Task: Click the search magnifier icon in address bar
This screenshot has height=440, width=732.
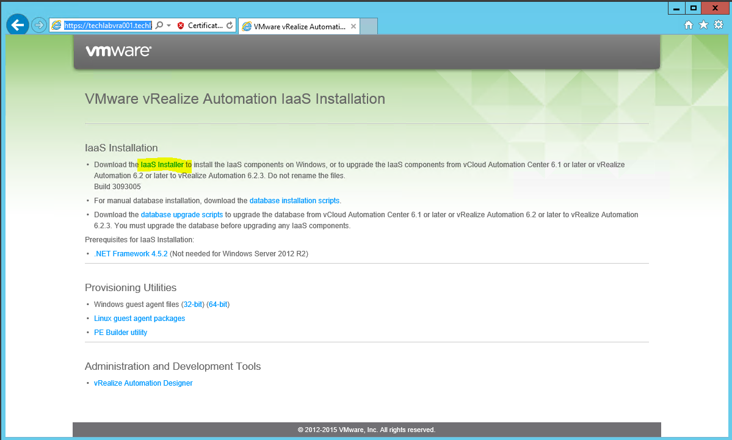Action: [x=159, y=25]
